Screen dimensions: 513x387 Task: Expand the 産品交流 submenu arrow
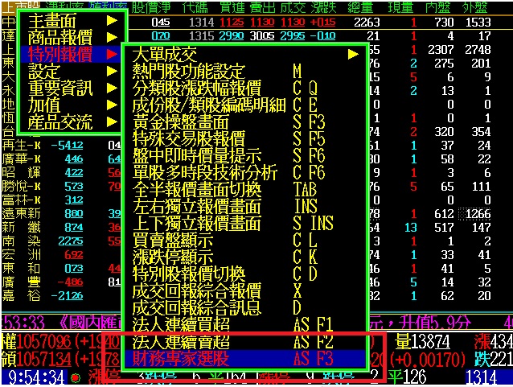112,122
